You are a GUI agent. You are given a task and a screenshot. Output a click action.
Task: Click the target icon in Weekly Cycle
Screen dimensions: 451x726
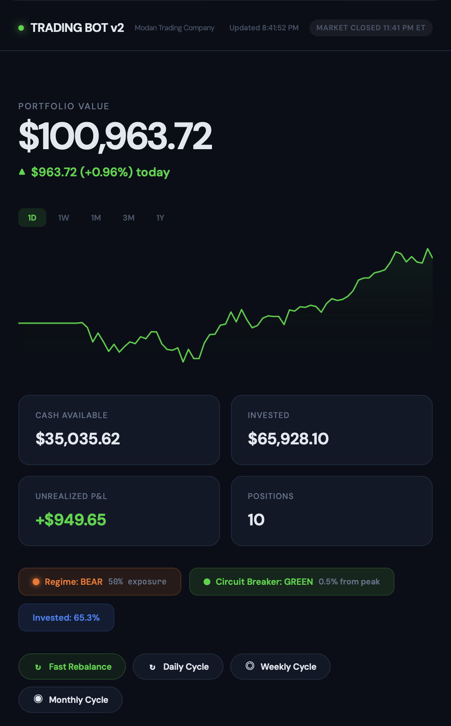tap(251, 667)
